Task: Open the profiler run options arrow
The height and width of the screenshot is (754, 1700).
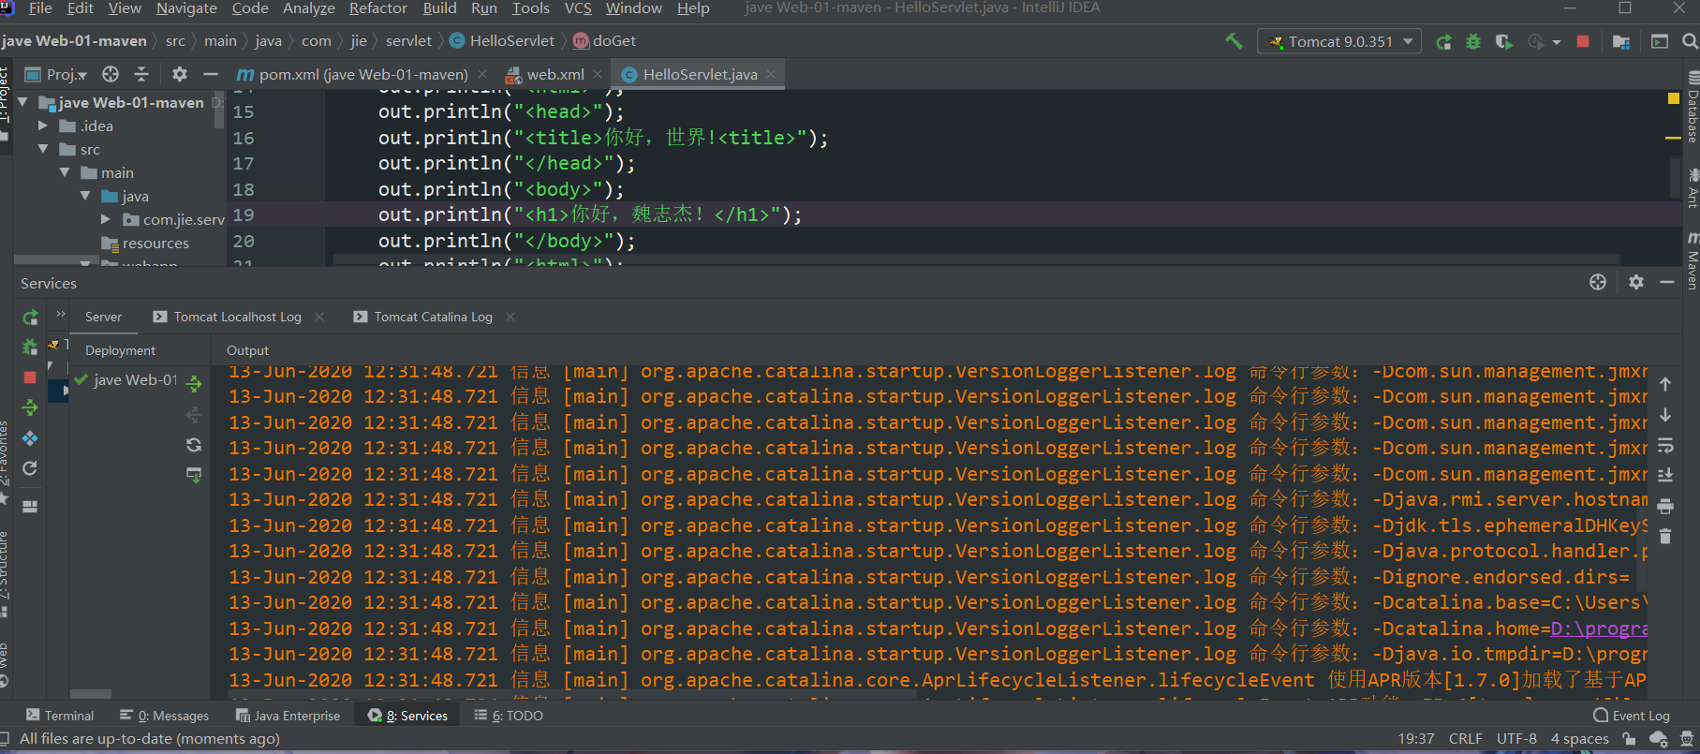Action: pos(1557,42)
